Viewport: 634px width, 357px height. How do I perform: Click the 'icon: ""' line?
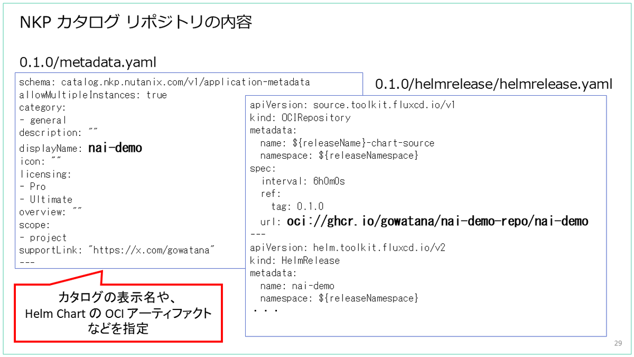[41, 161]
